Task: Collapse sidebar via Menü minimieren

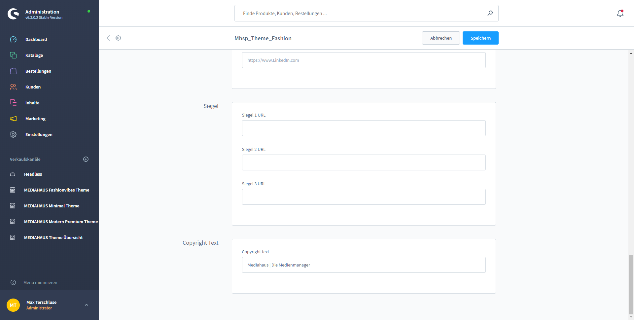Action: 40,282
